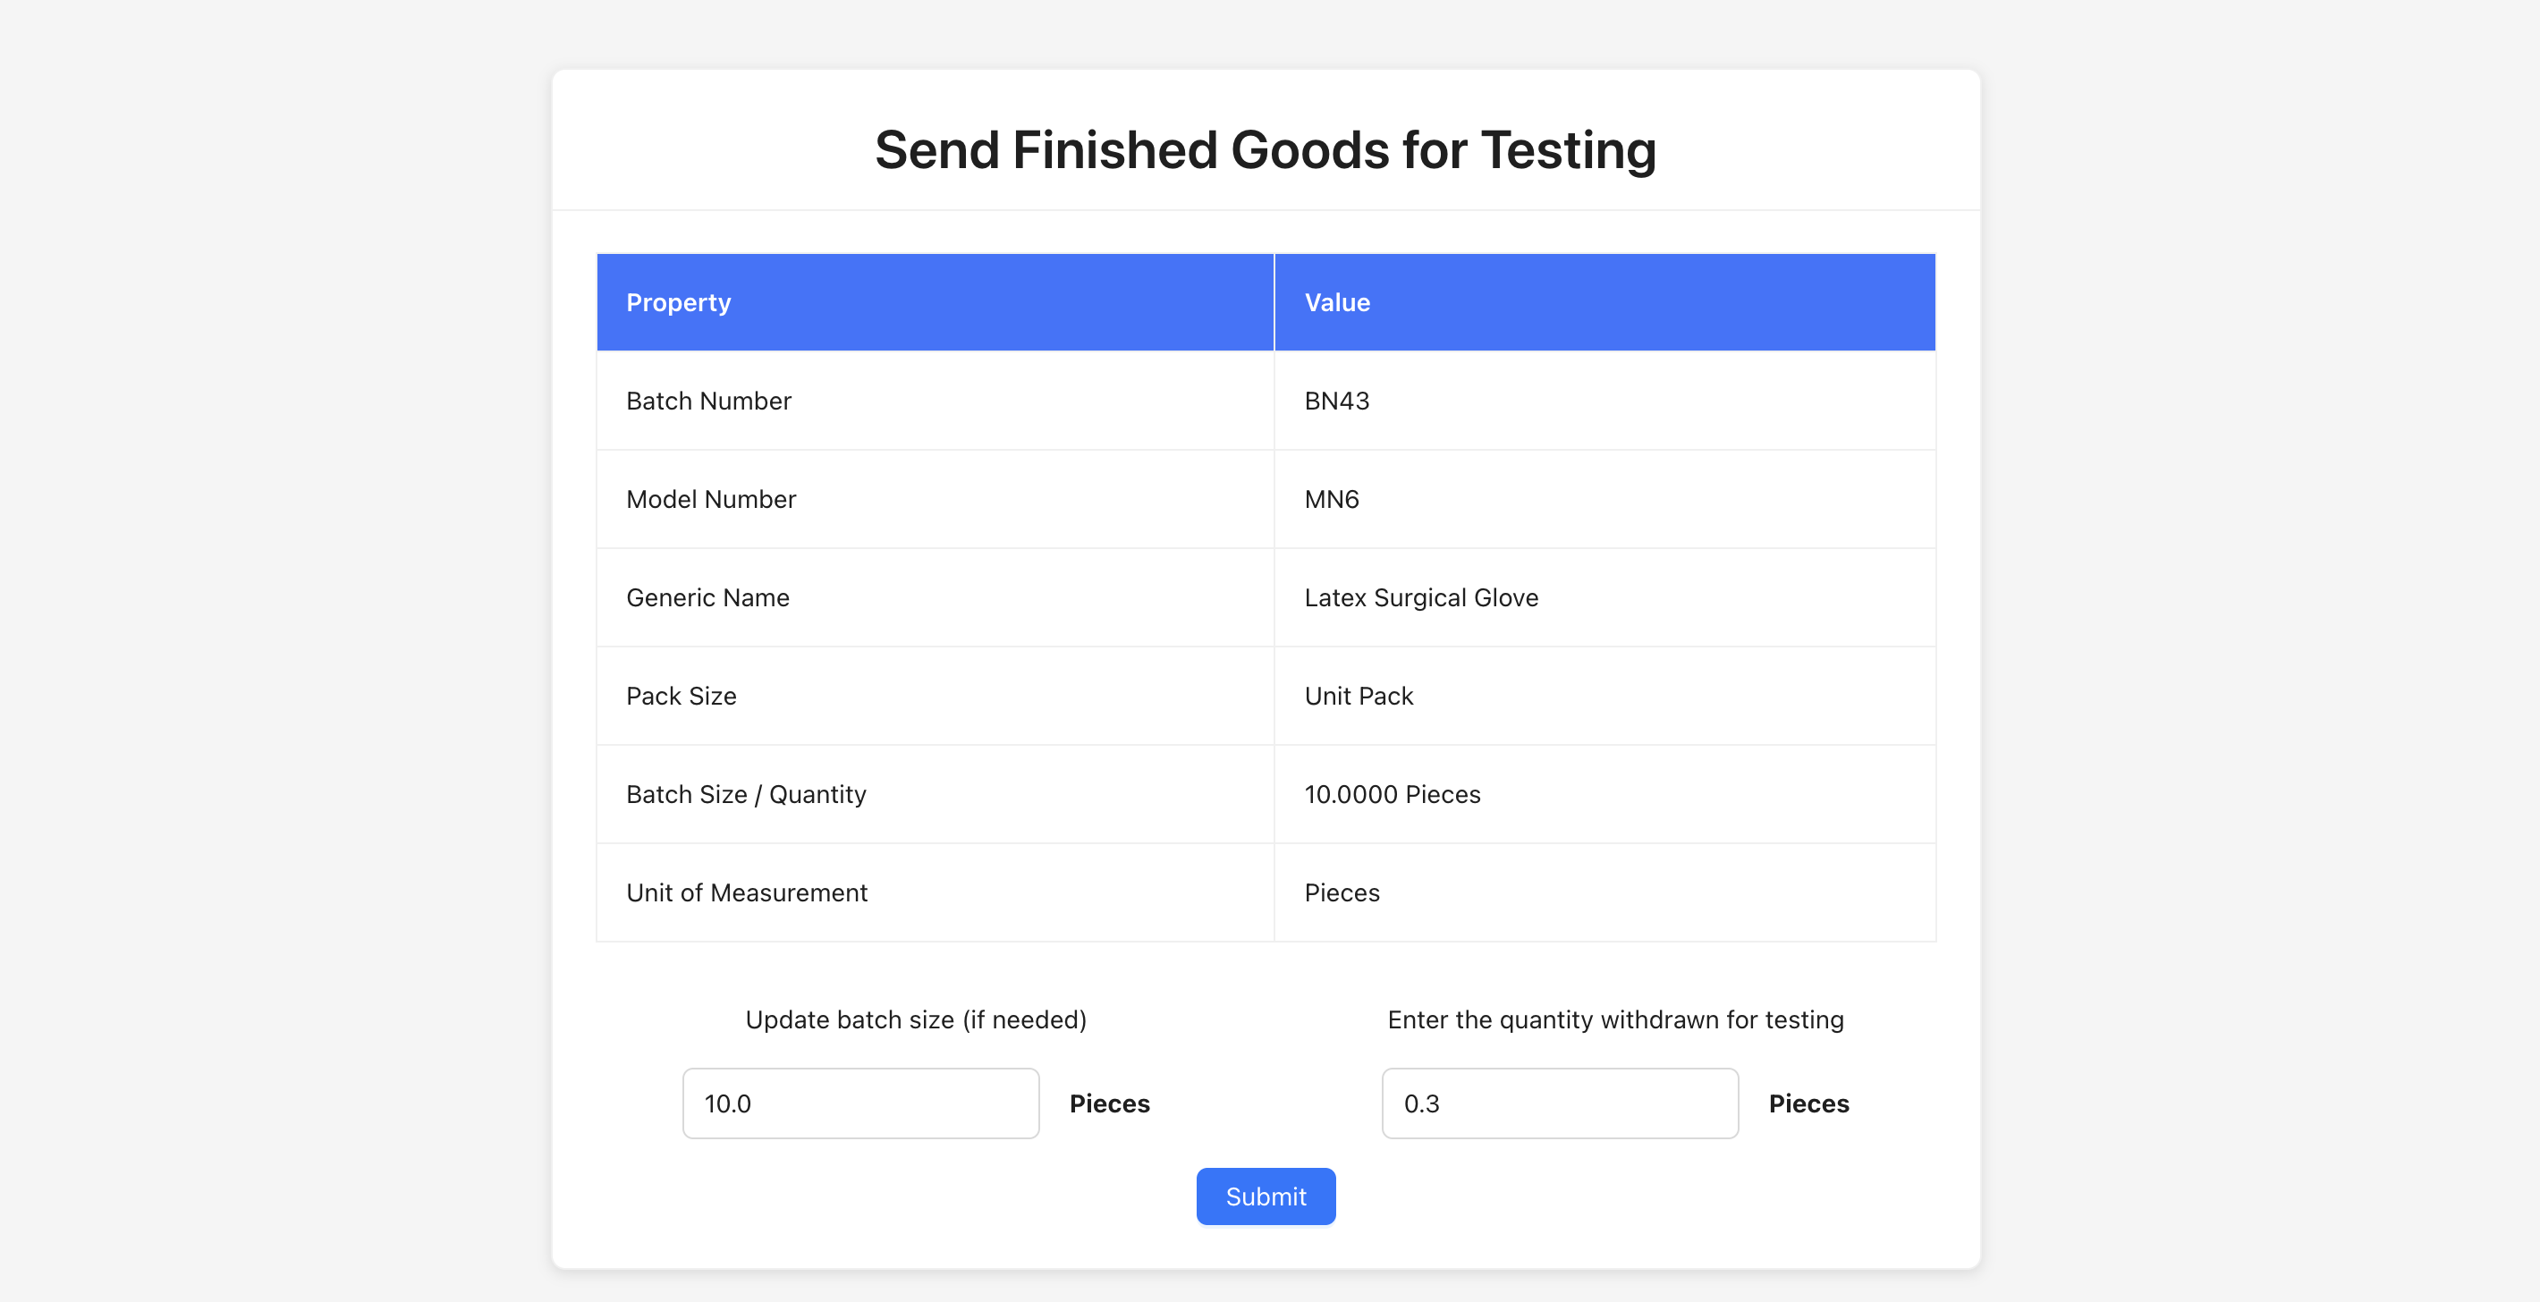Select the Model Number row label
The image size is (2540, 1302).
tap(710, 499)
